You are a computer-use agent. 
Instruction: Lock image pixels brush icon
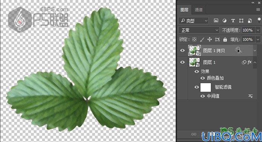202,40
